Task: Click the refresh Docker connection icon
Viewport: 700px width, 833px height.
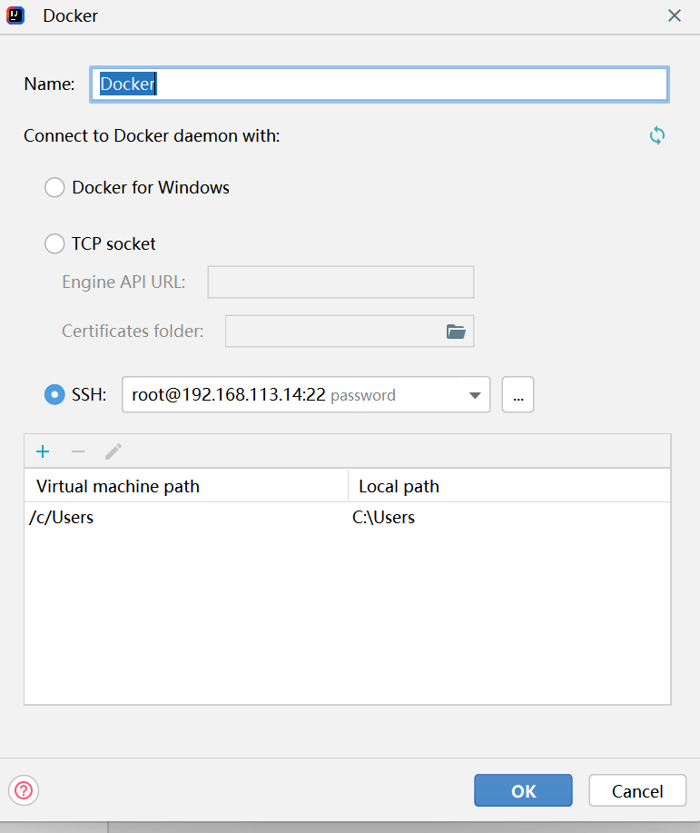Action: click(657, 136)
